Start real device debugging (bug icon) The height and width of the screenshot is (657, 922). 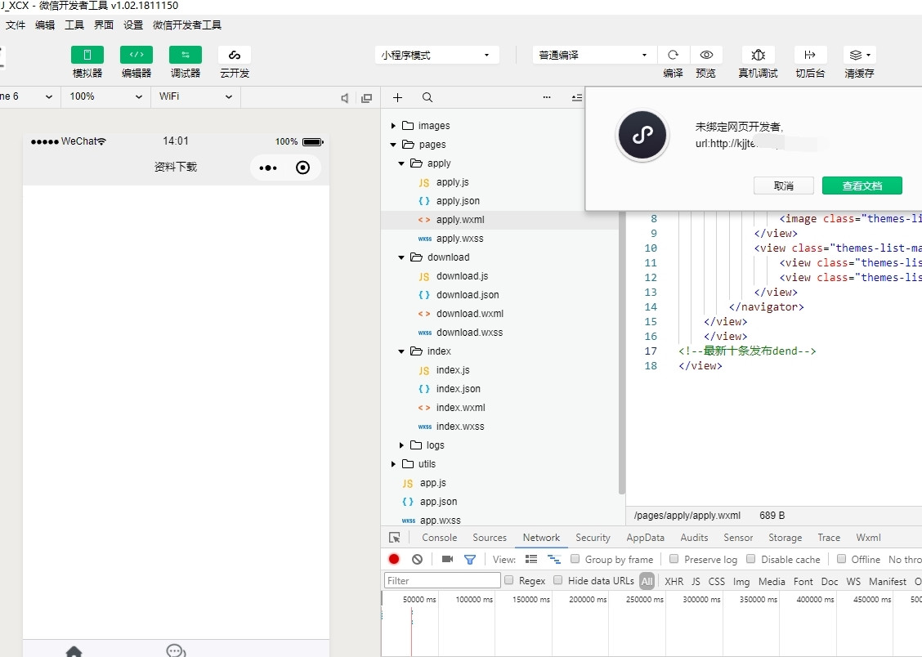758,55
